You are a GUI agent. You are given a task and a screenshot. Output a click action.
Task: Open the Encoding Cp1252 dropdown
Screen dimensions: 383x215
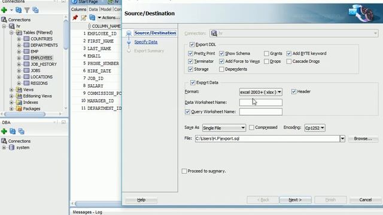(x=315, y=128)
